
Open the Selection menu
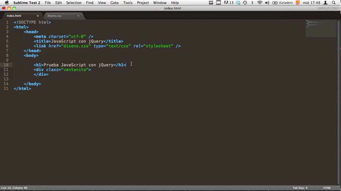click(74, 2)
